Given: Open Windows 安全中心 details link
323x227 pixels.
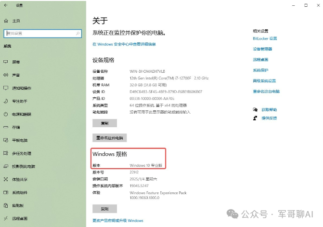Looking at the screenshot, I should pos(124,44).
